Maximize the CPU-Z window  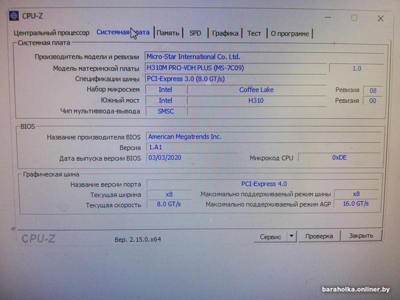pyautogui.click(x=354, y=17)
